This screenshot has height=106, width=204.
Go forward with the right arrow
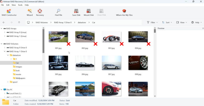tap(11, 22)
